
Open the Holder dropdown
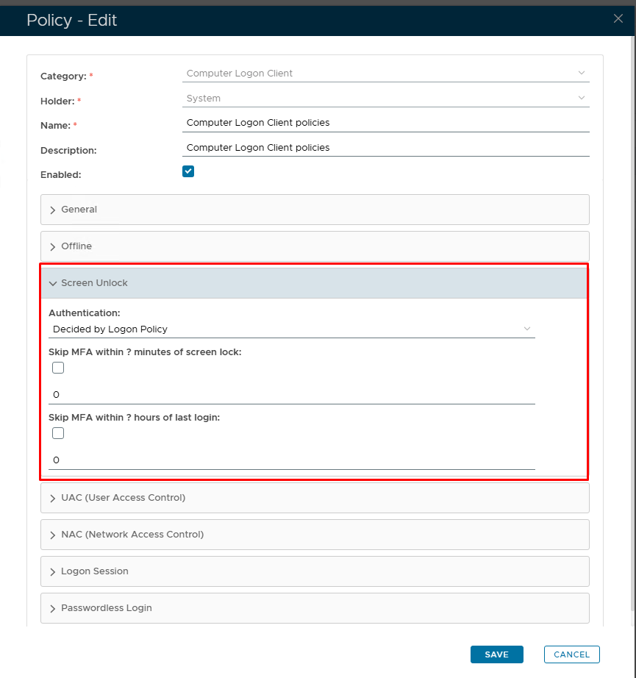click(385, 99)
